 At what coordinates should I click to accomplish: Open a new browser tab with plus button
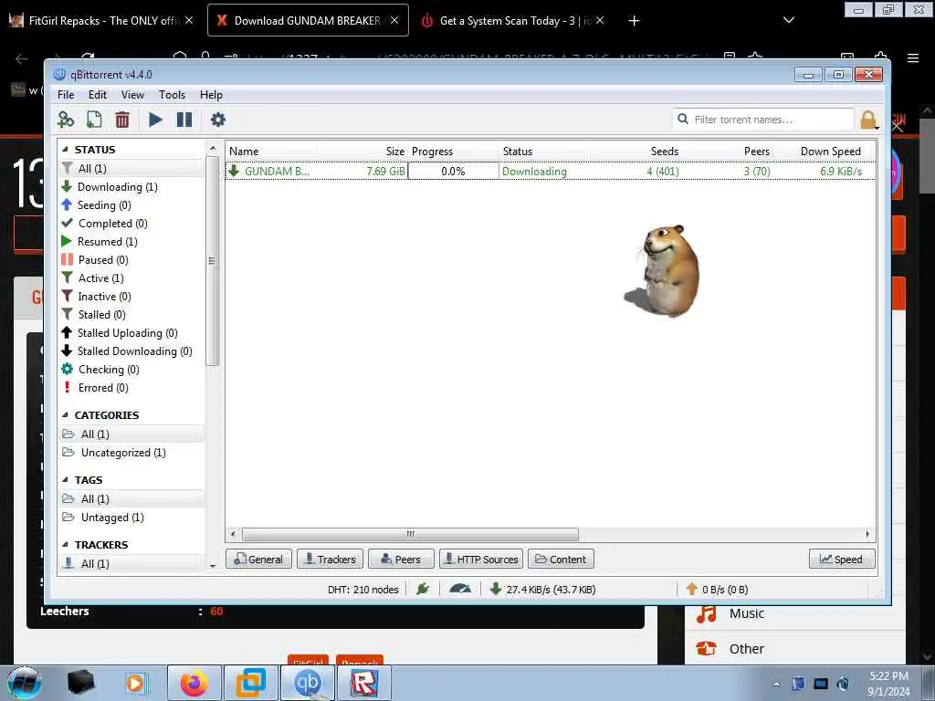(x=634, y=21)
